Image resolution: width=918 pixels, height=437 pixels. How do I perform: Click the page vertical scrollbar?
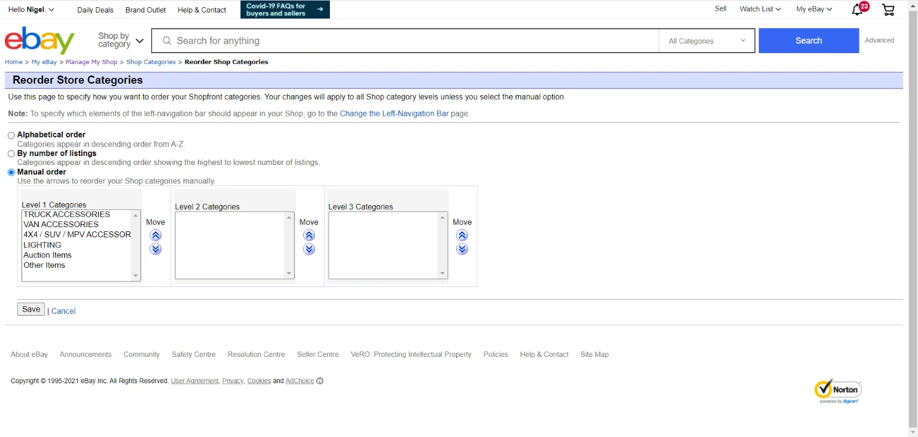[x=913, y=218]
